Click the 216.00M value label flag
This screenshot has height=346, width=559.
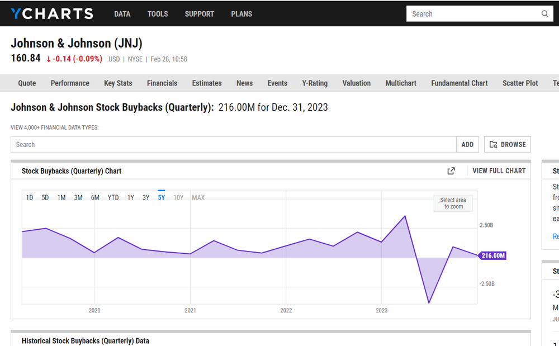492,255
